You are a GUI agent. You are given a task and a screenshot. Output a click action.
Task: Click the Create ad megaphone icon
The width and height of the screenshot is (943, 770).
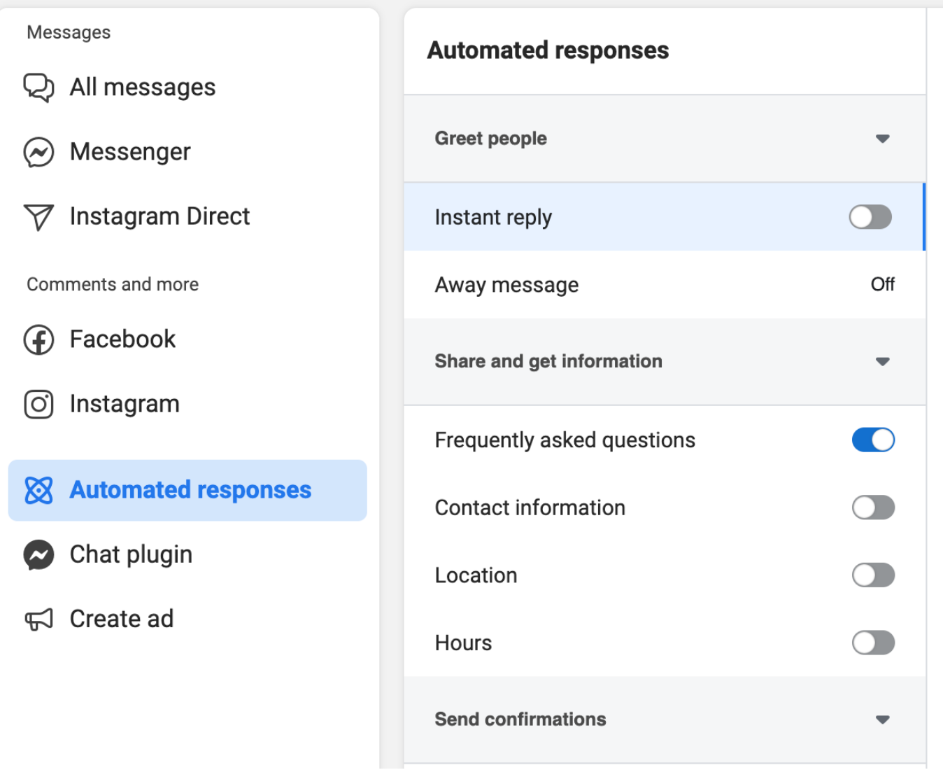coord(38,619)
